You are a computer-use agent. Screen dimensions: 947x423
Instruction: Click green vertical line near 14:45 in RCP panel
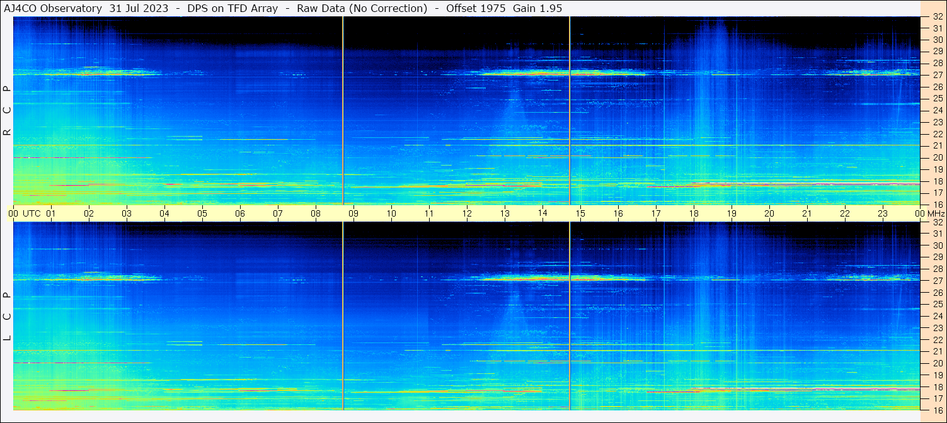pos(570,111)
